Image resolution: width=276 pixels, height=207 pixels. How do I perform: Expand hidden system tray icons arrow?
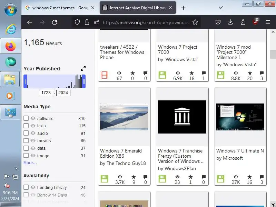pos(16,169)
